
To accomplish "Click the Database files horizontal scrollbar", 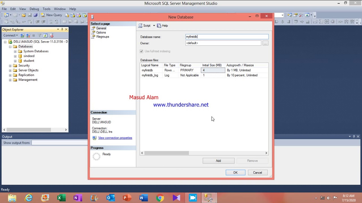I will pyautogui.click(x=204, y=153).
